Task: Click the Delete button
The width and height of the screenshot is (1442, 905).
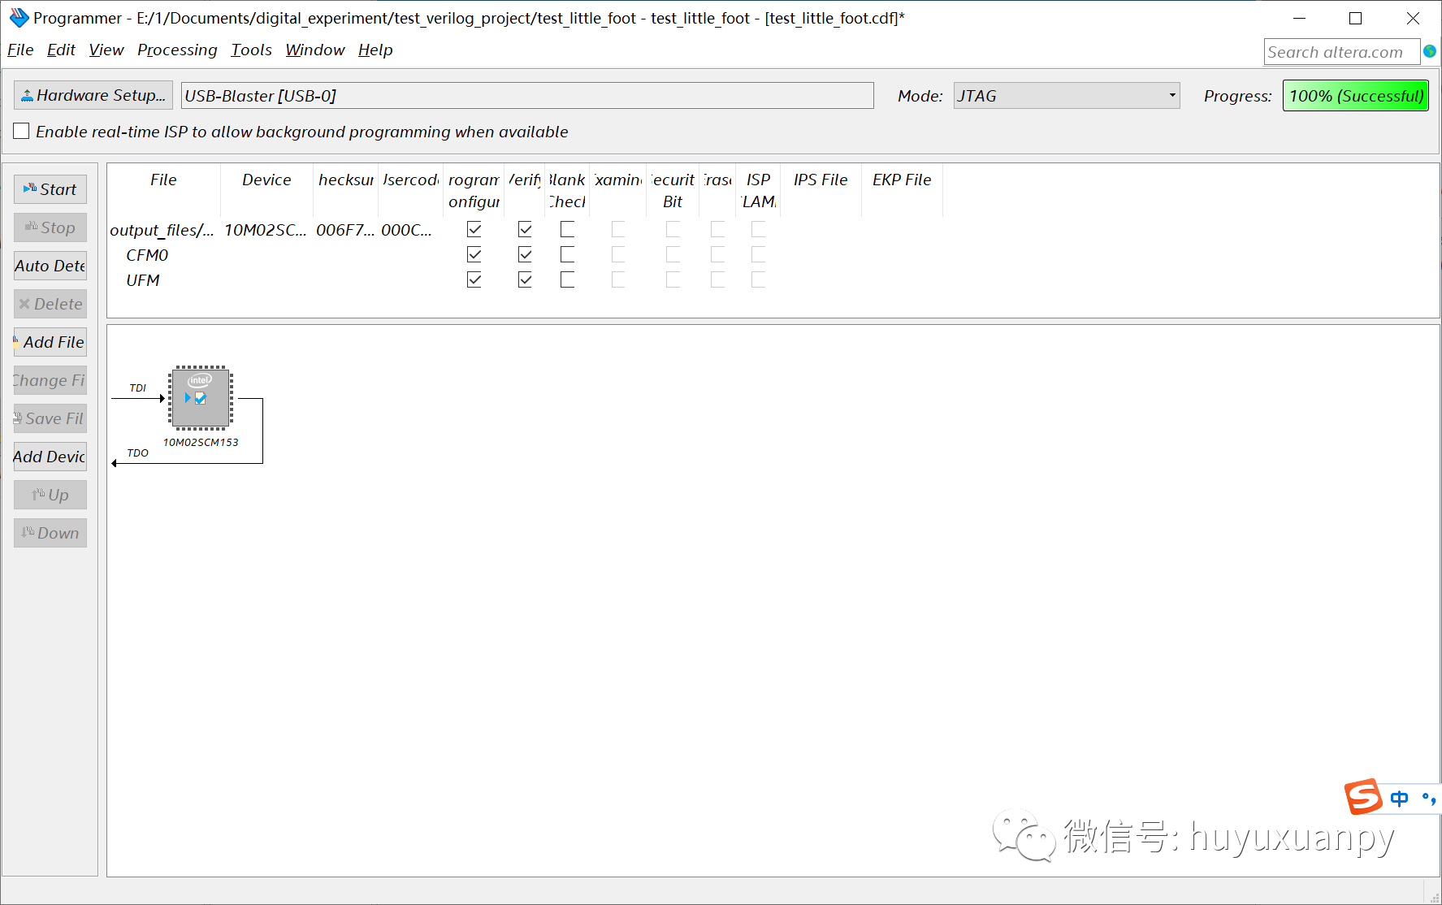Action: [50, 304]
